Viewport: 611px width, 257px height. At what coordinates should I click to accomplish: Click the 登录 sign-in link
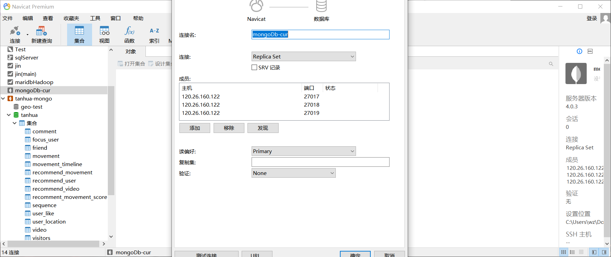[592, 18]
